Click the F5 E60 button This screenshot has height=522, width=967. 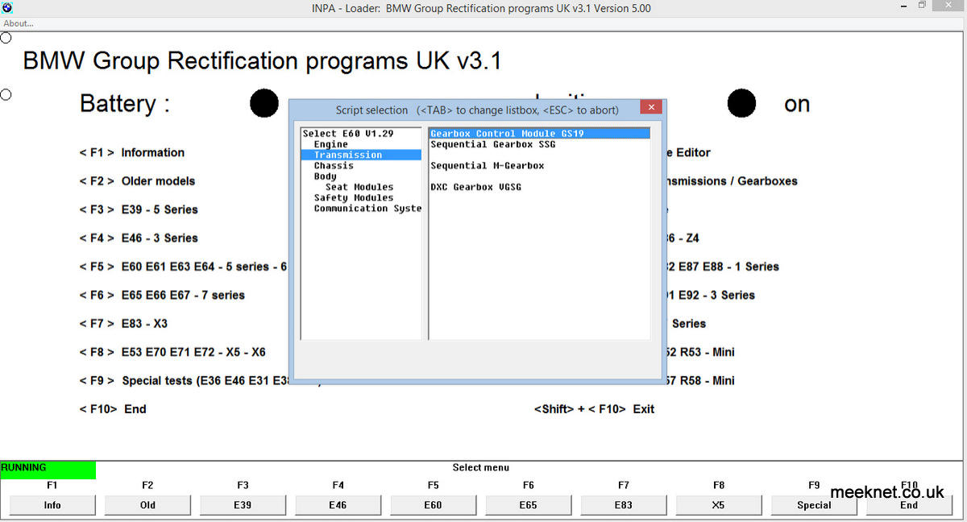coord(433,505)
